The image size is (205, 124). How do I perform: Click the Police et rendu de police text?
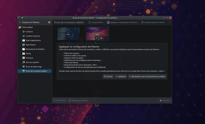pyautogui.click(x=74, y=58)
